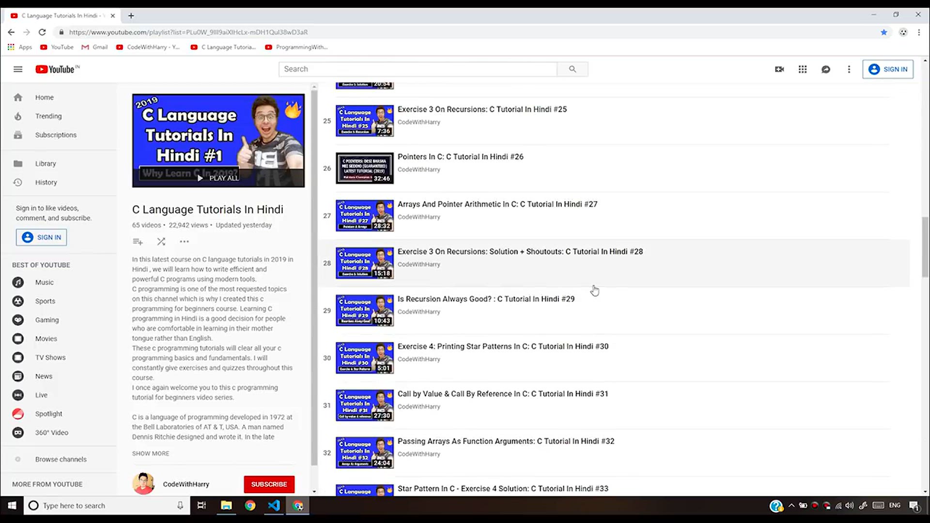The image size is (930, 523).
Task: Click the Save playlist icon
Action: click(138, 242)
